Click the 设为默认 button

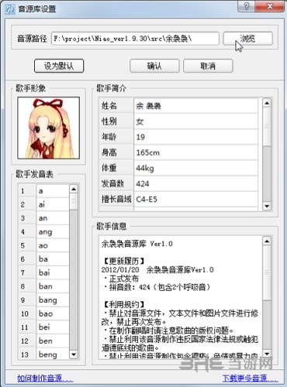[59, 66]
